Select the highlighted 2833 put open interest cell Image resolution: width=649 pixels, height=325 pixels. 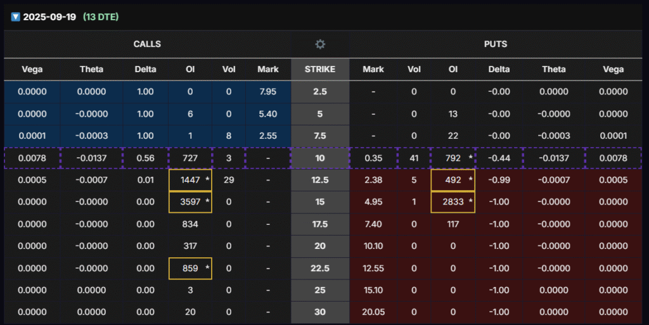pos(453,202)
